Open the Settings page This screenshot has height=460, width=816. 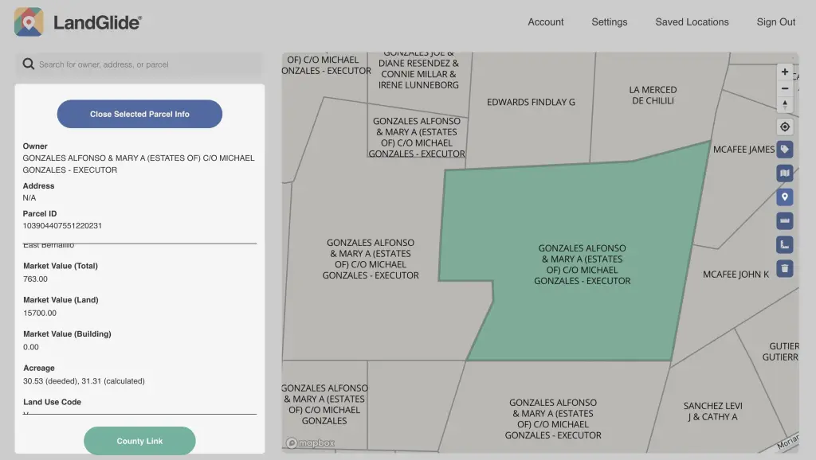(x=609, y=22)
